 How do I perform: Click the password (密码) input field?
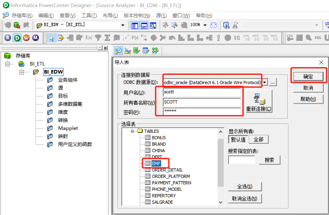[202, 111]
